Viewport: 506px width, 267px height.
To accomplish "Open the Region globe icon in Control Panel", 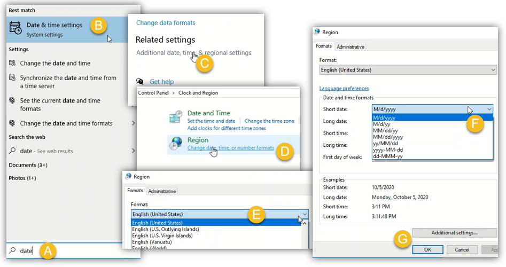I will coord(176,144).
